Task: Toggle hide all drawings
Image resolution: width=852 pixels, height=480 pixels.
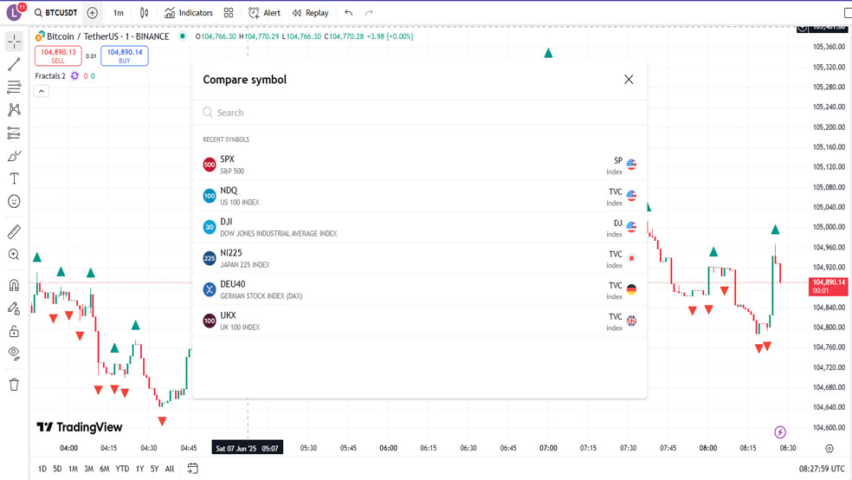Action: [14, 354]
